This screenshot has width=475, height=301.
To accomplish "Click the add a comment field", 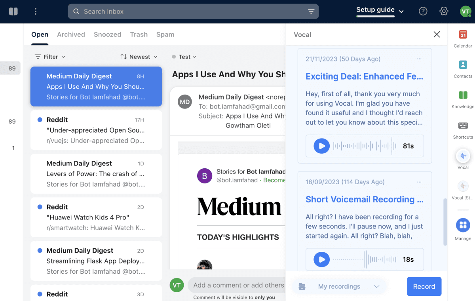I will tap(237, 285).
